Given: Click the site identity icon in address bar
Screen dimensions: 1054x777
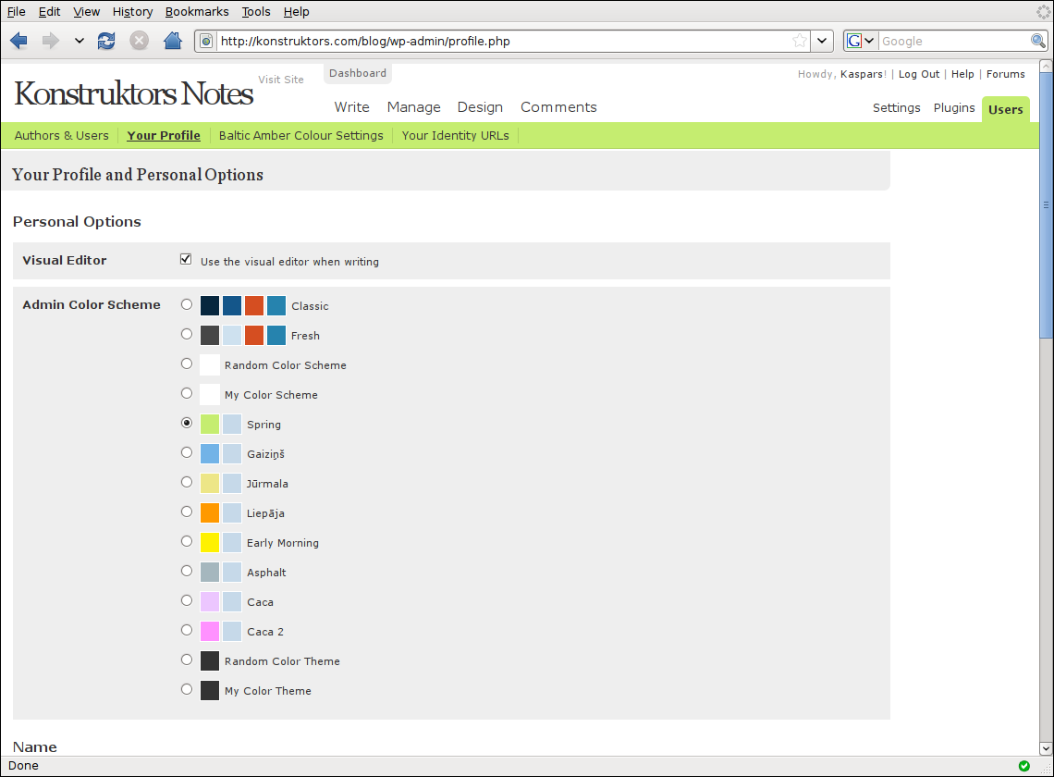Looking at the screenshot, I should [x=206, y=41].
